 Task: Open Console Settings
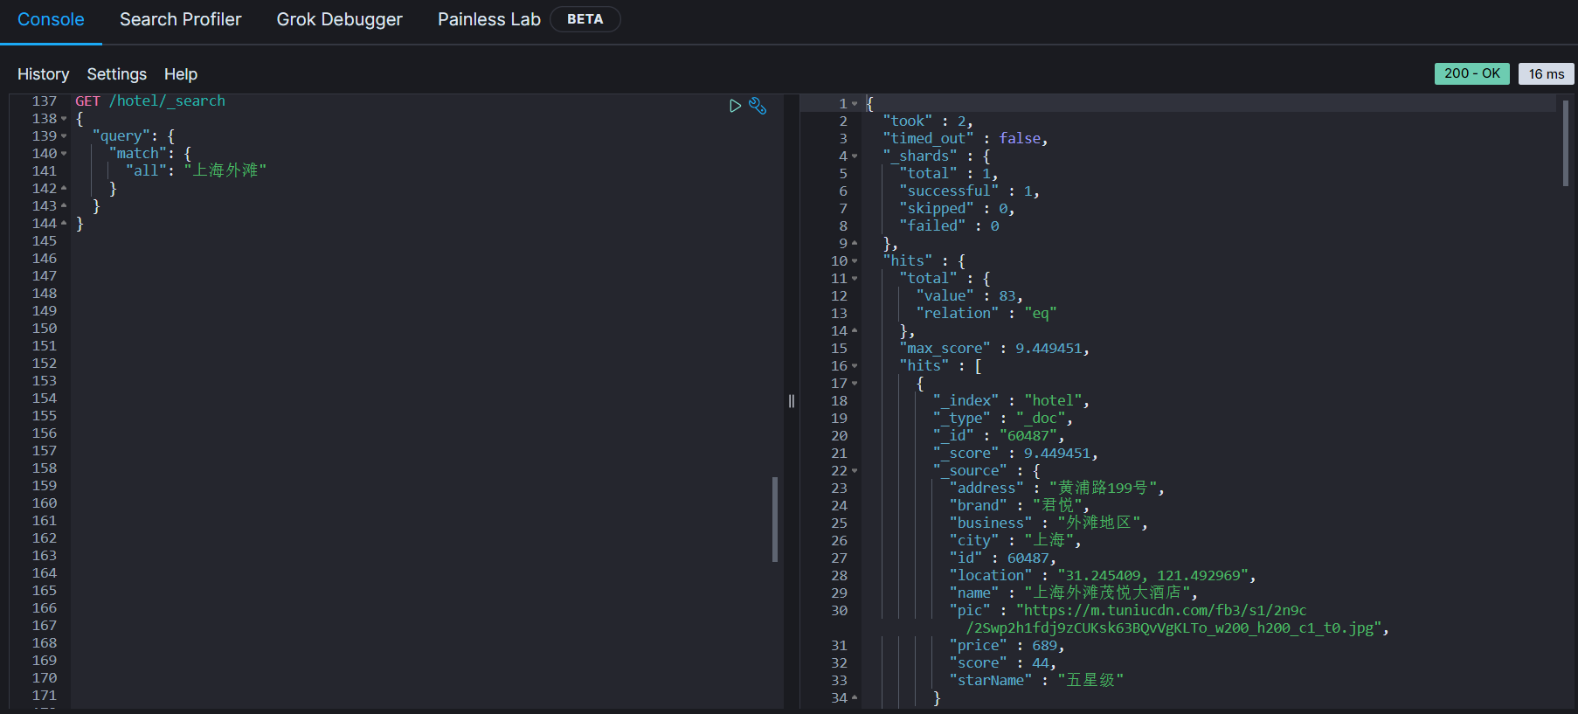click(116, 74)
